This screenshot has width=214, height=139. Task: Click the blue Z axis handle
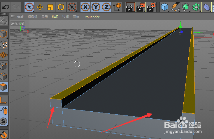point(182,32)
